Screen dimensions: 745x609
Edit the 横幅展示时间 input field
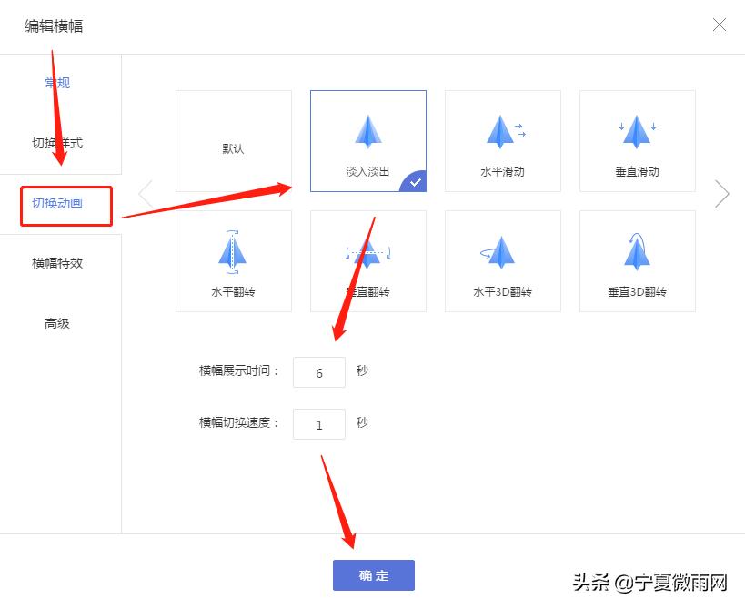319,371
